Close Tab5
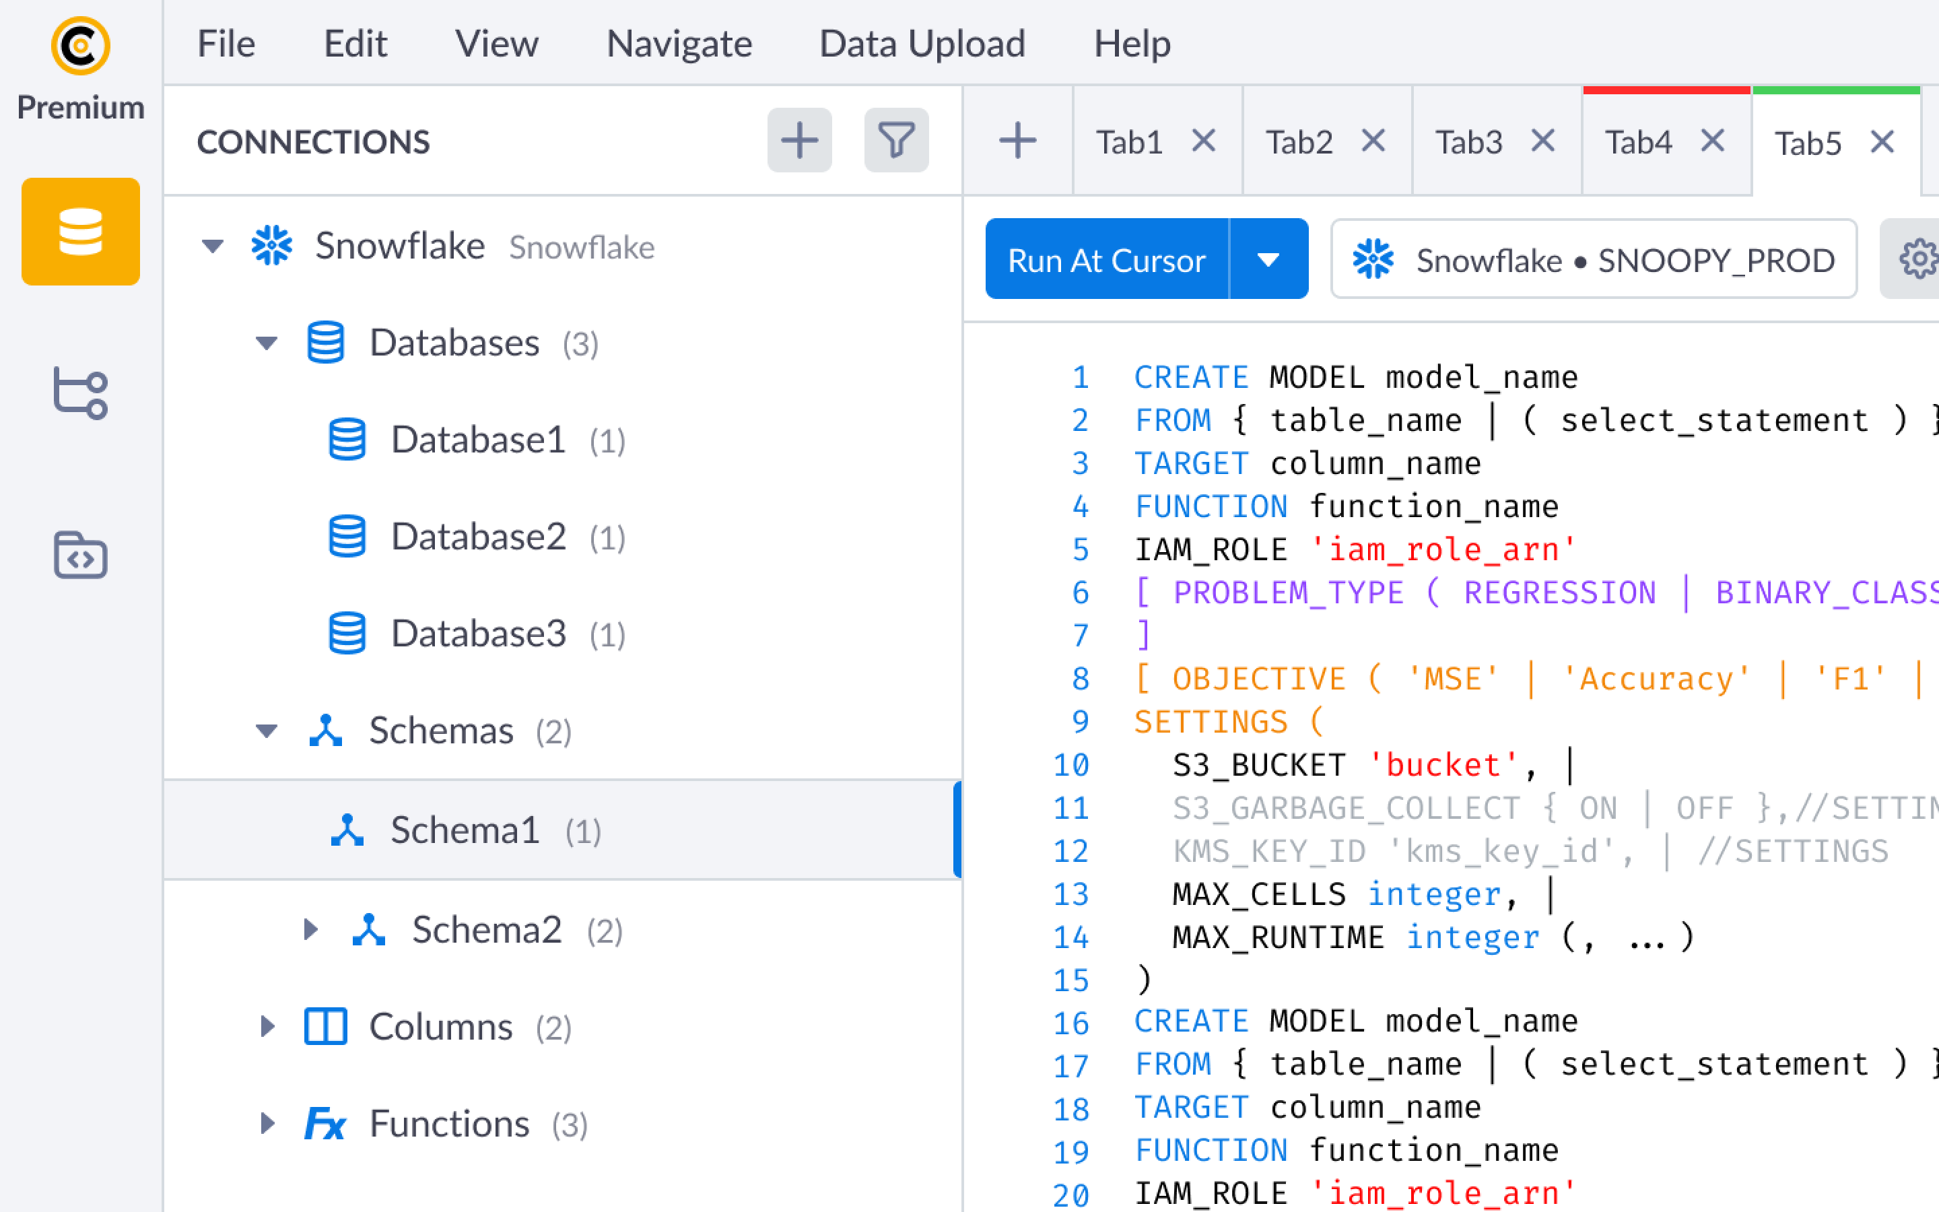The height and width of the screenshot is (1212, 1939). (x=1881, y=143)
